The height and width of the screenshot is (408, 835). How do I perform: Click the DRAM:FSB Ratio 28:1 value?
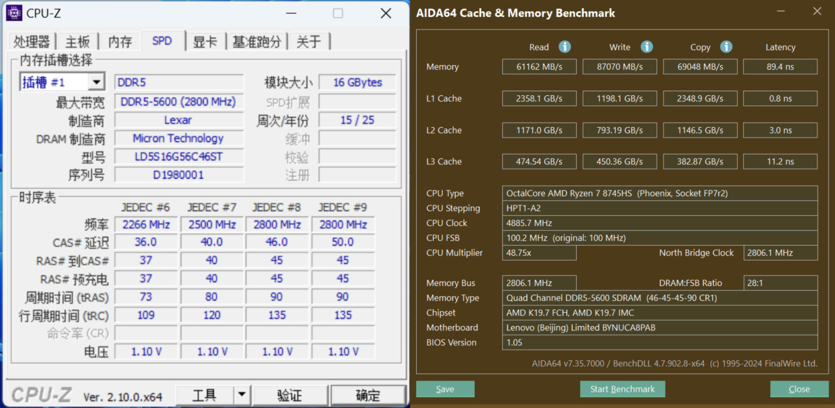[x=780, y=283]
